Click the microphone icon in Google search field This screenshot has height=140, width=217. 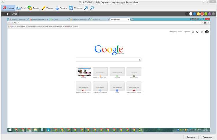(x=140, y=60)
